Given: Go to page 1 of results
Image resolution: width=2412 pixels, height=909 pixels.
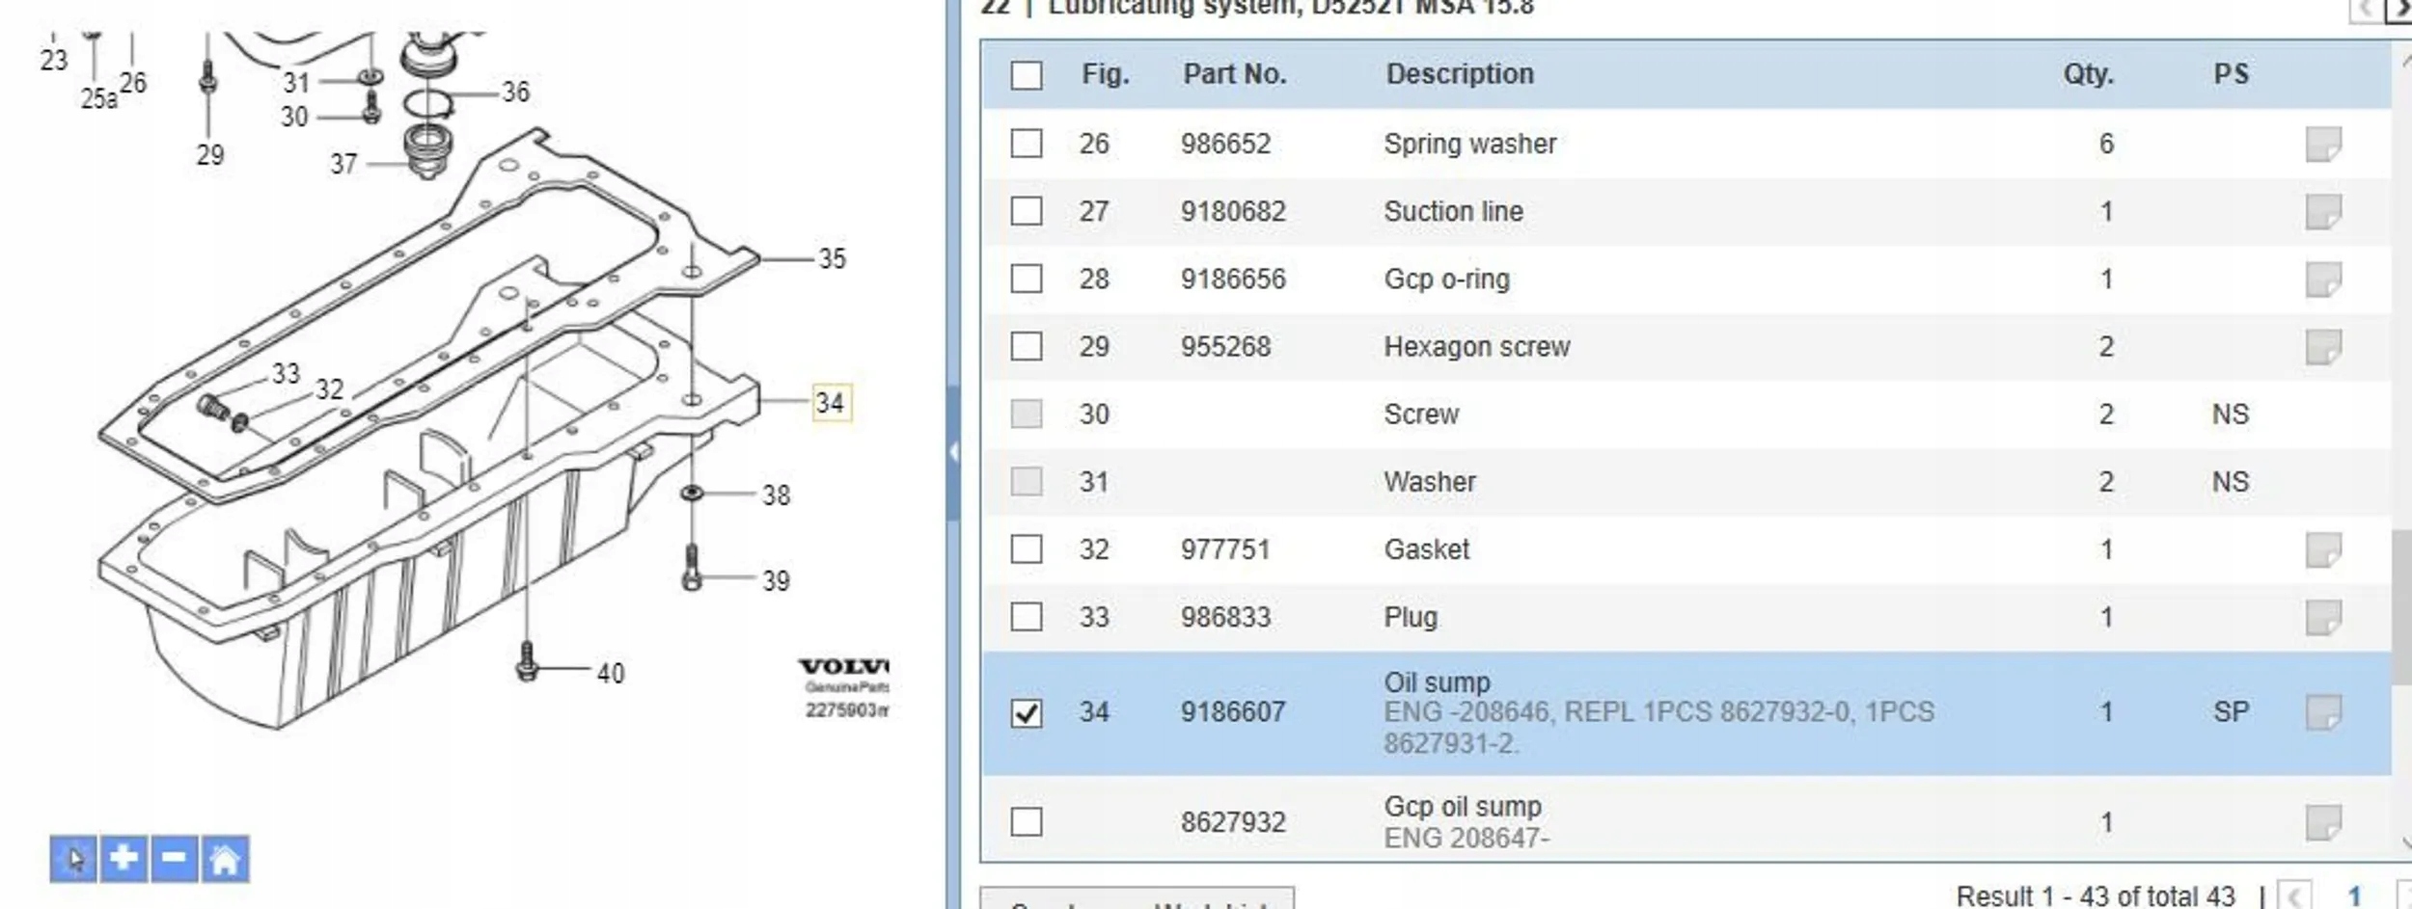Looking at the screenshot, I should coord(2354,896).
